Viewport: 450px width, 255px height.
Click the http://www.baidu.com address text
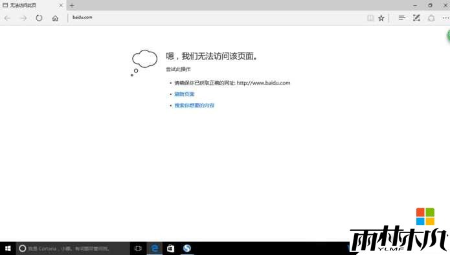click(263, 83)
